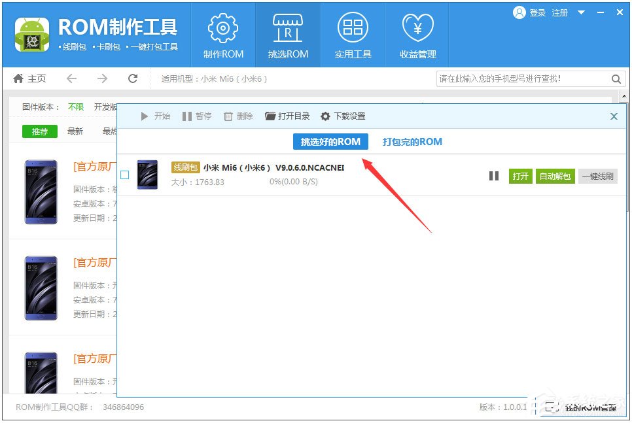Navigate back with the left arrow

[72, 78]
